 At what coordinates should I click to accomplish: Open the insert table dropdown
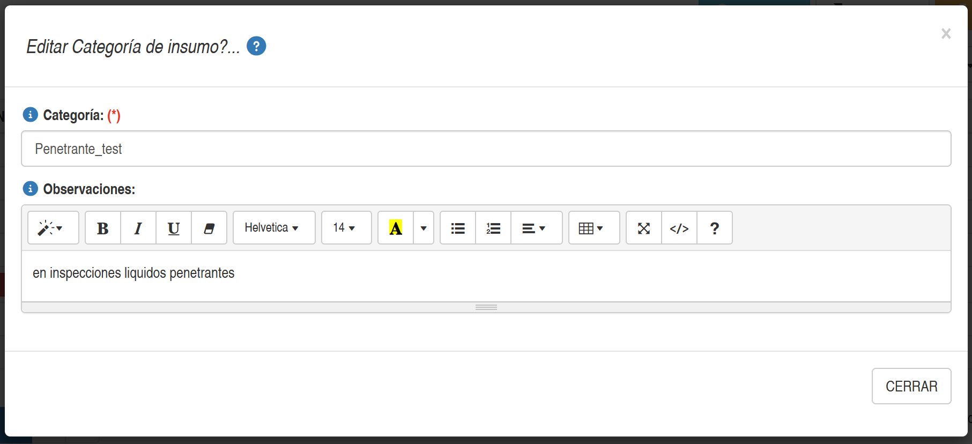click(593, 228)
